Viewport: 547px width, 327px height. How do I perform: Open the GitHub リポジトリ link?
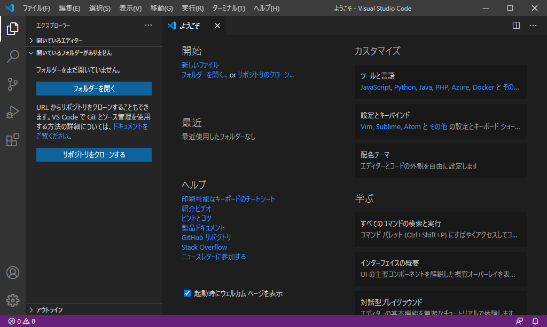(206, 237)
